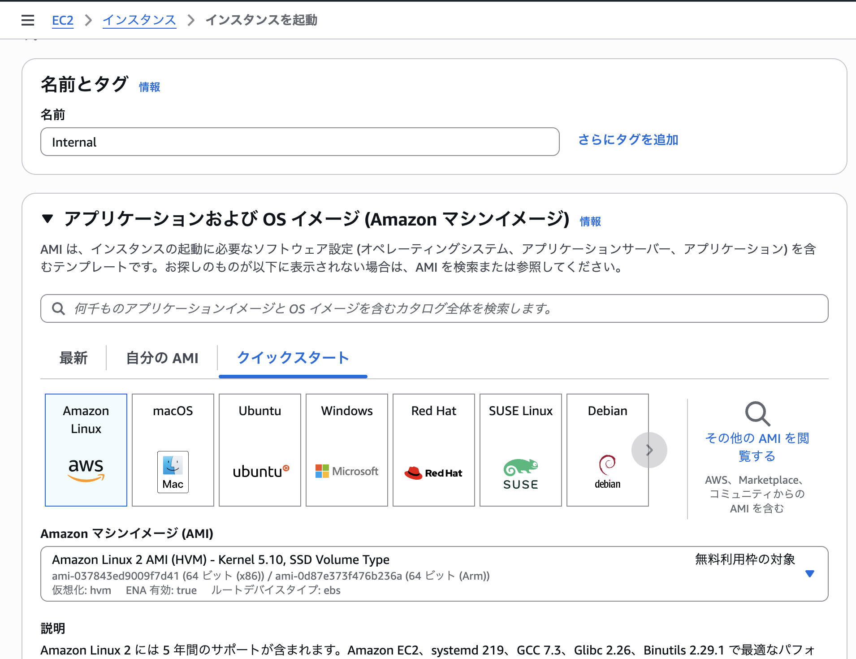Switch to the 自分の AMI tab
This screenshot has width=856, height=659.
pos(162,358)
